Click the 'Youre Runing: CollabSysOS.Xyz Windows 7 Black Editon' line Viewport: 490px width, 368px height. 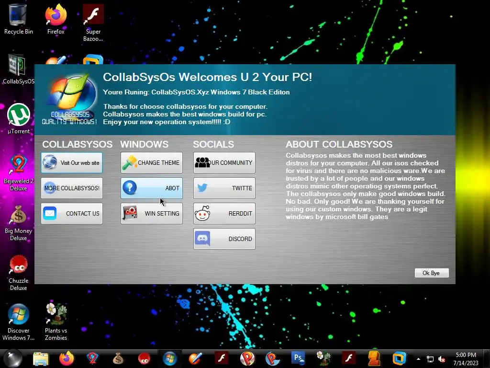point(196,92)
